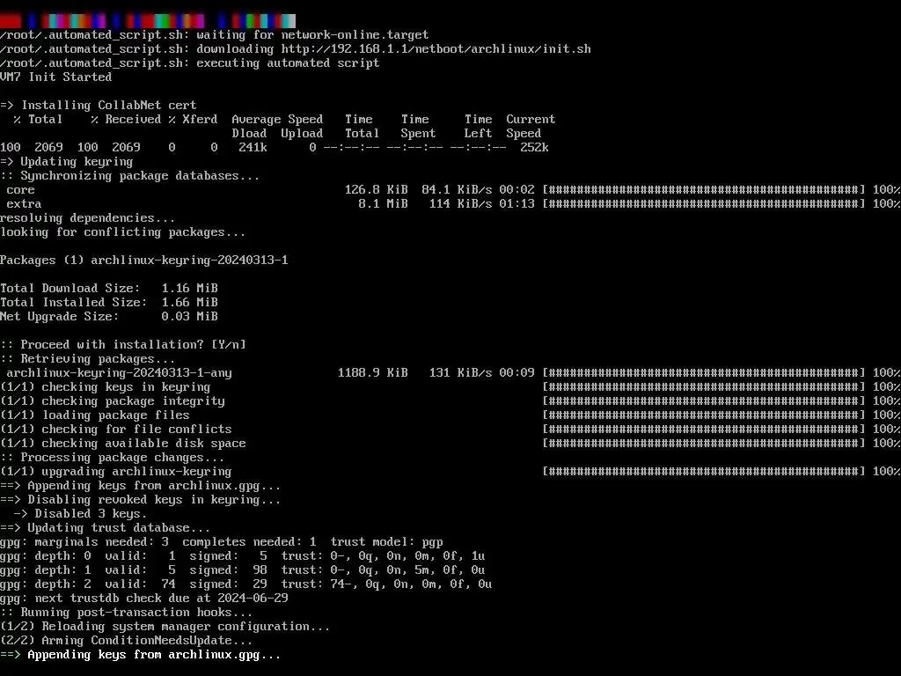Click the Total Installed Size line
The height and width of the screenshot is (676, 901).
[x=109, y=303]
